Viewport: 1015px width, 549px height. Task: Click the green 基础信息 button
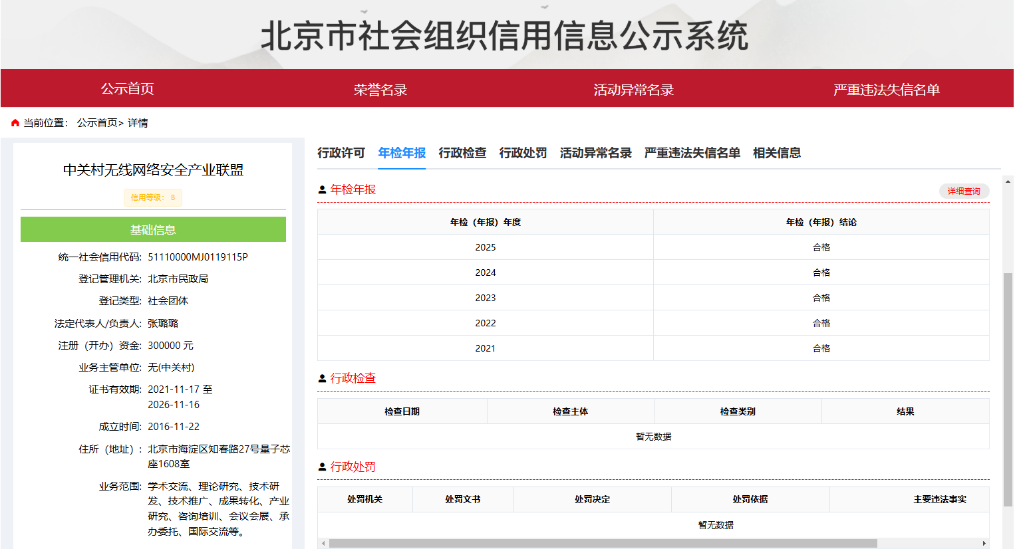(x=153, y=229)
